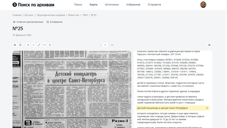
Task: Copy link to highlighted text fragment
Action: coord(207,108)
